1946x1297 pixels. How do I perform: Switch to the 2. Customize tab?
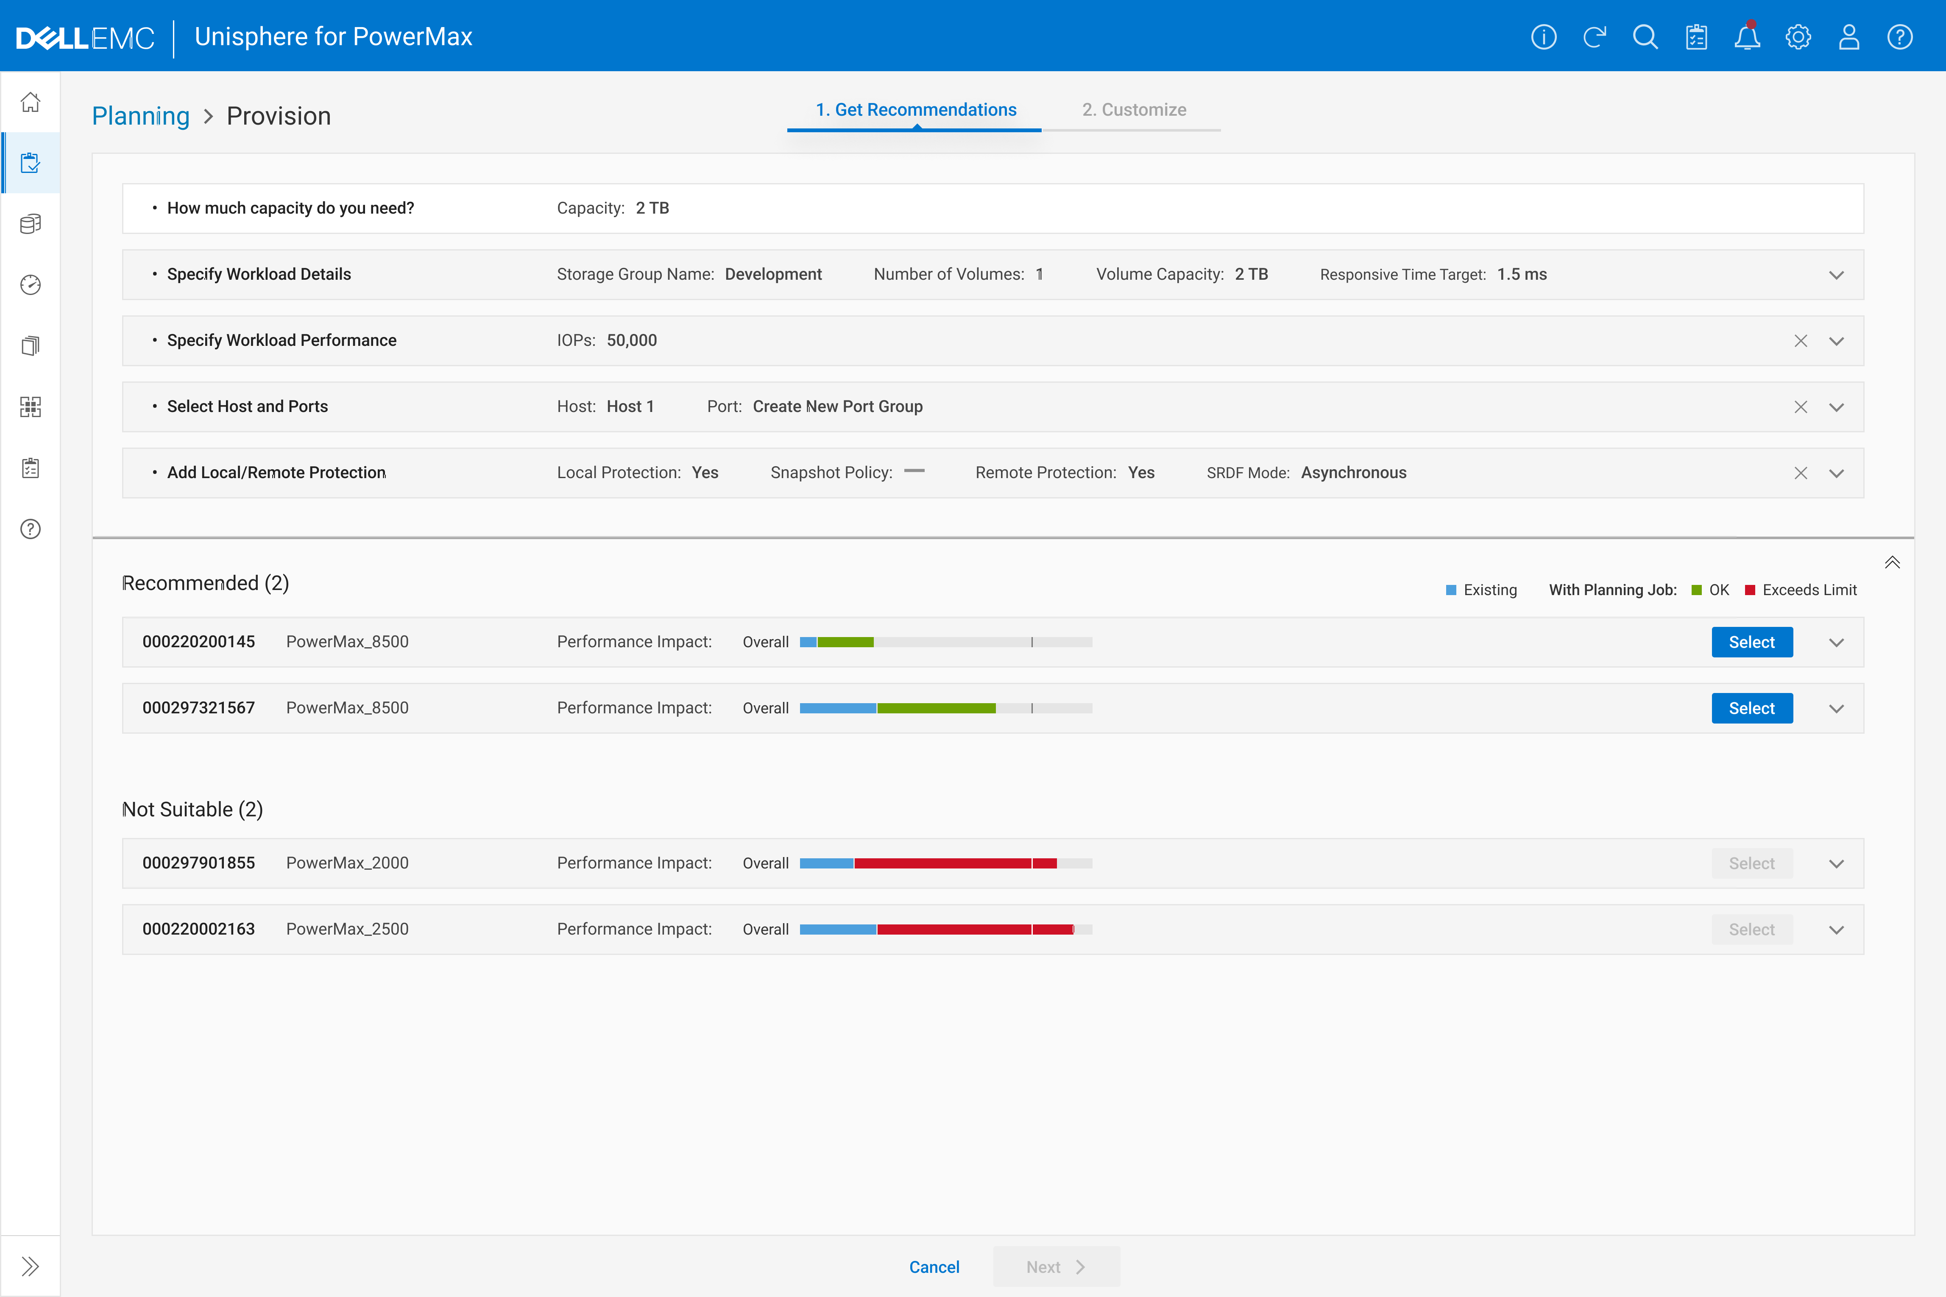(x=1134, y=110)
